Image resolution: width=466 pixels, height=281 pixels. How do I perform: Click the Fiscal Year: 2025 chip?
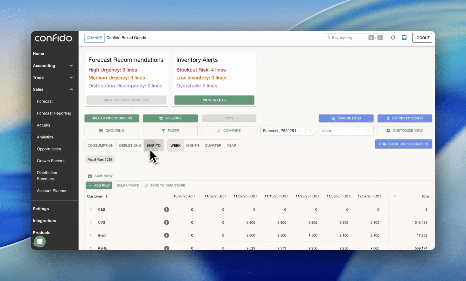[100, 159]
